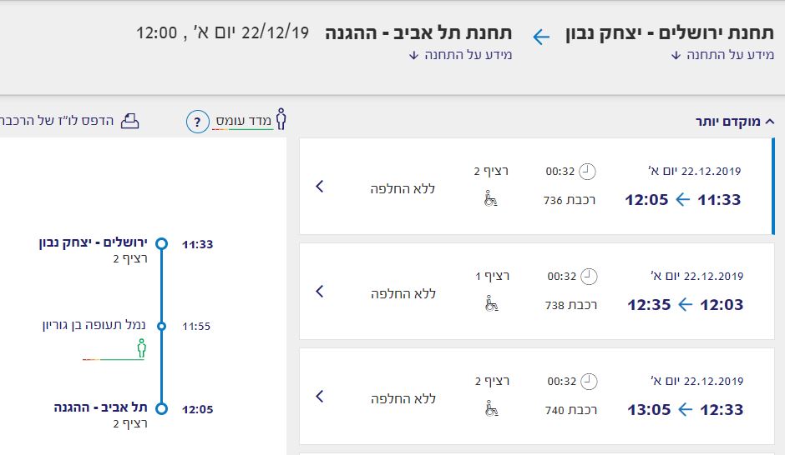785x455 pixels.
Task: Click the load meter colored bar under Ben Gurion
Action: (x=114, y=359)
